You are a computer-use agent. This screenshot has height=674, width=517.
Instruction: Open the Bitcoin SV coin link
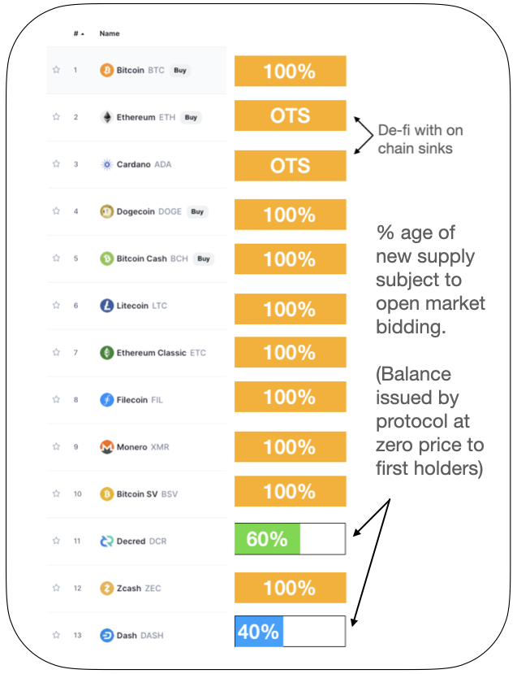(147, 494)
